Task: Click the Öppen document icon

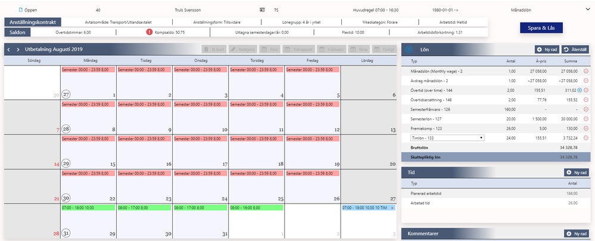Action: tap(21, 10)
